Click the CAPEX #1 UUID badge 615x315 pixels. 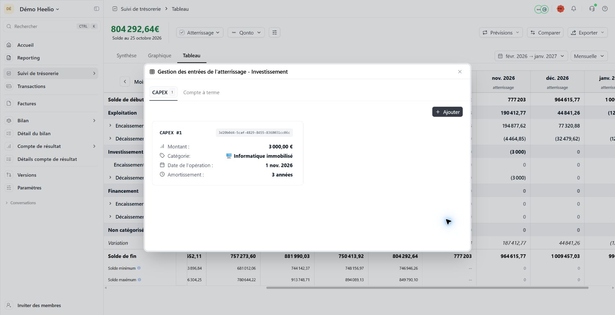(254, 133)
